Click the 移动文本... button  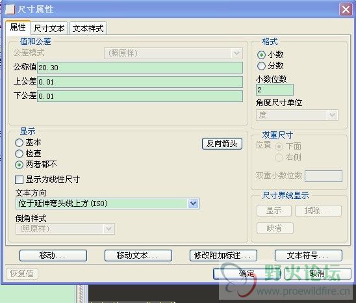pos(138,256)
